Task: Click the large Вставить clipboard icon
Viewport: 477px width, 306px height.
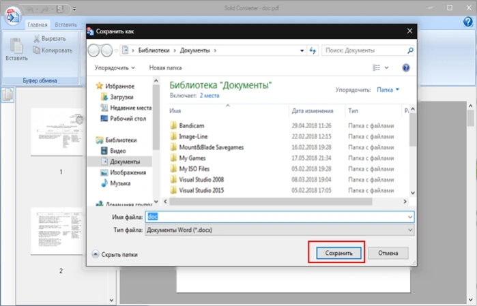Action: [x=16, y=46]
